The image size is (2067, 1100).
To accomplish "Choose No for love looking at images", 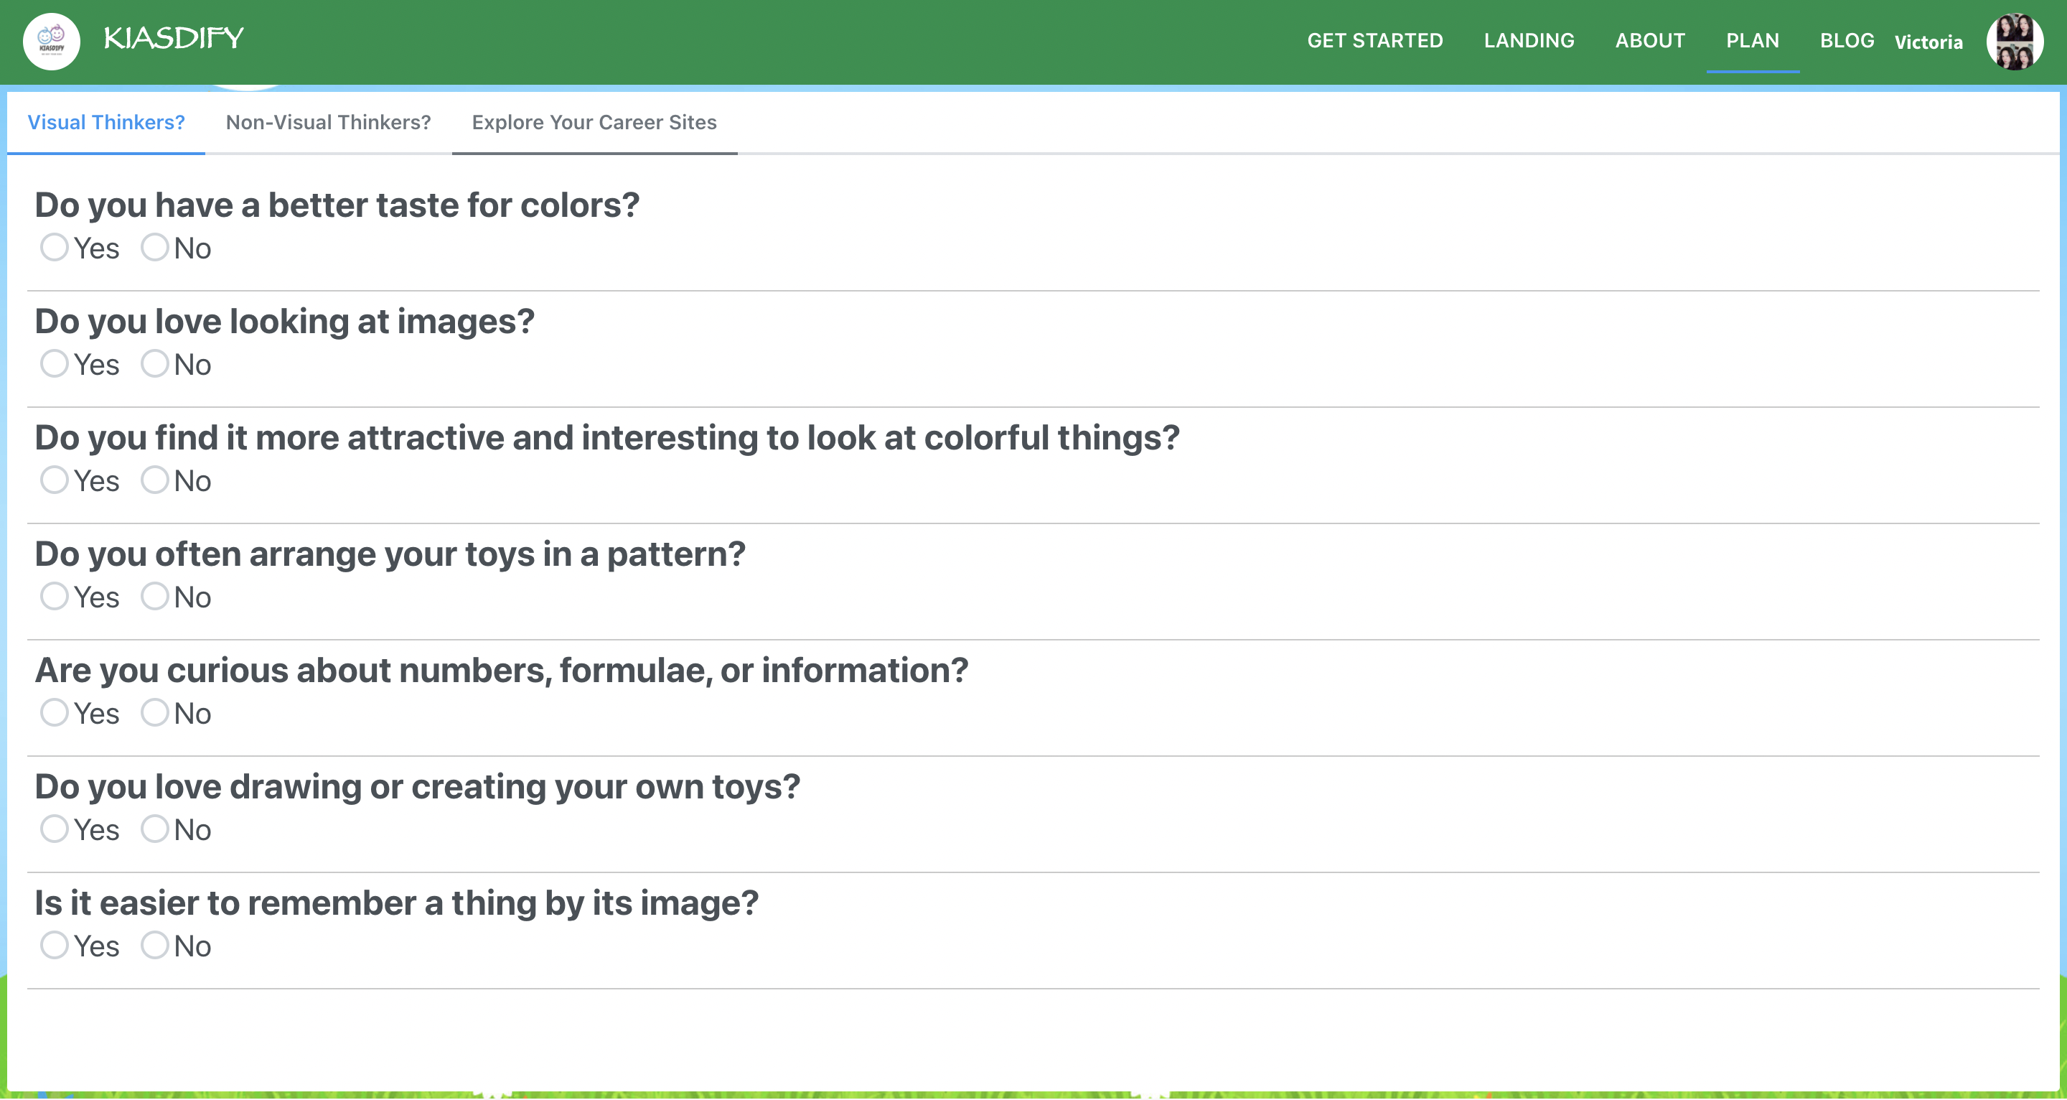I will [x=154, y=364].
